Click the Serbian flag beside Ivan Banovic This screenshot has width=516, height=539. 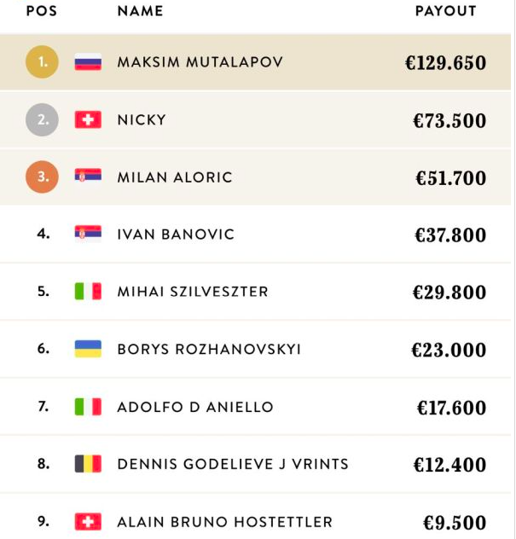click(88, 234)
